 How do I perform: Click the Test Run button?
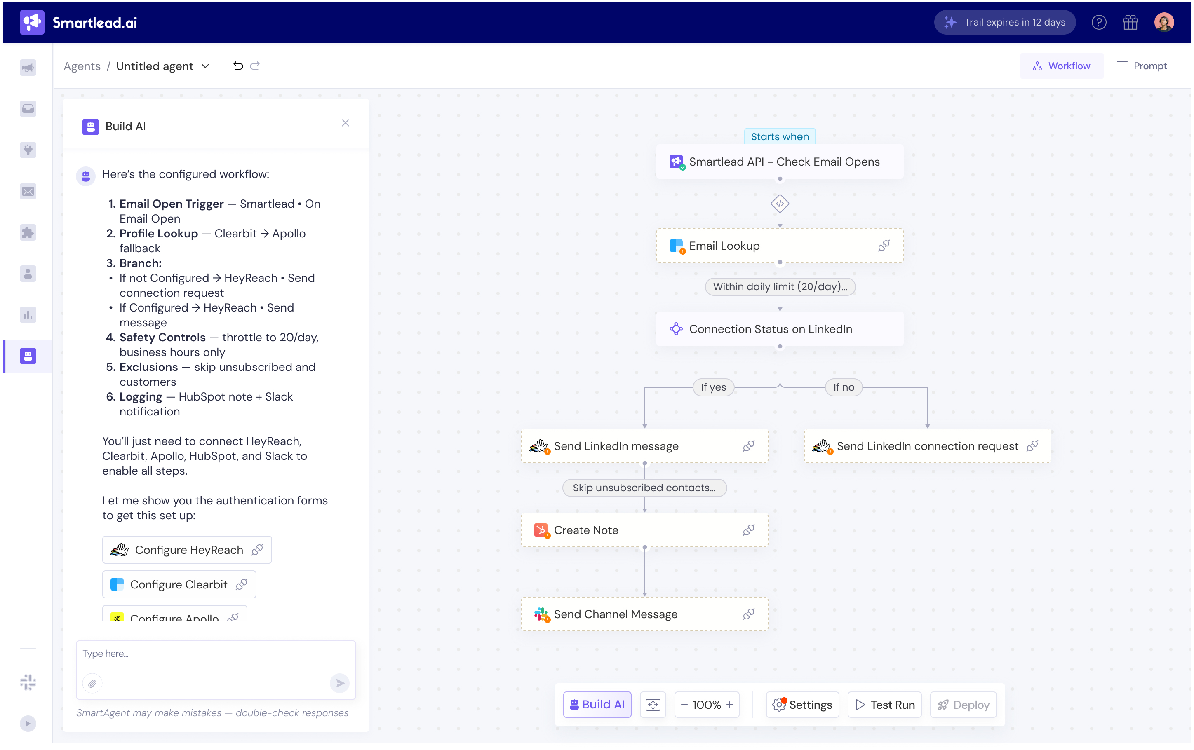885,704
